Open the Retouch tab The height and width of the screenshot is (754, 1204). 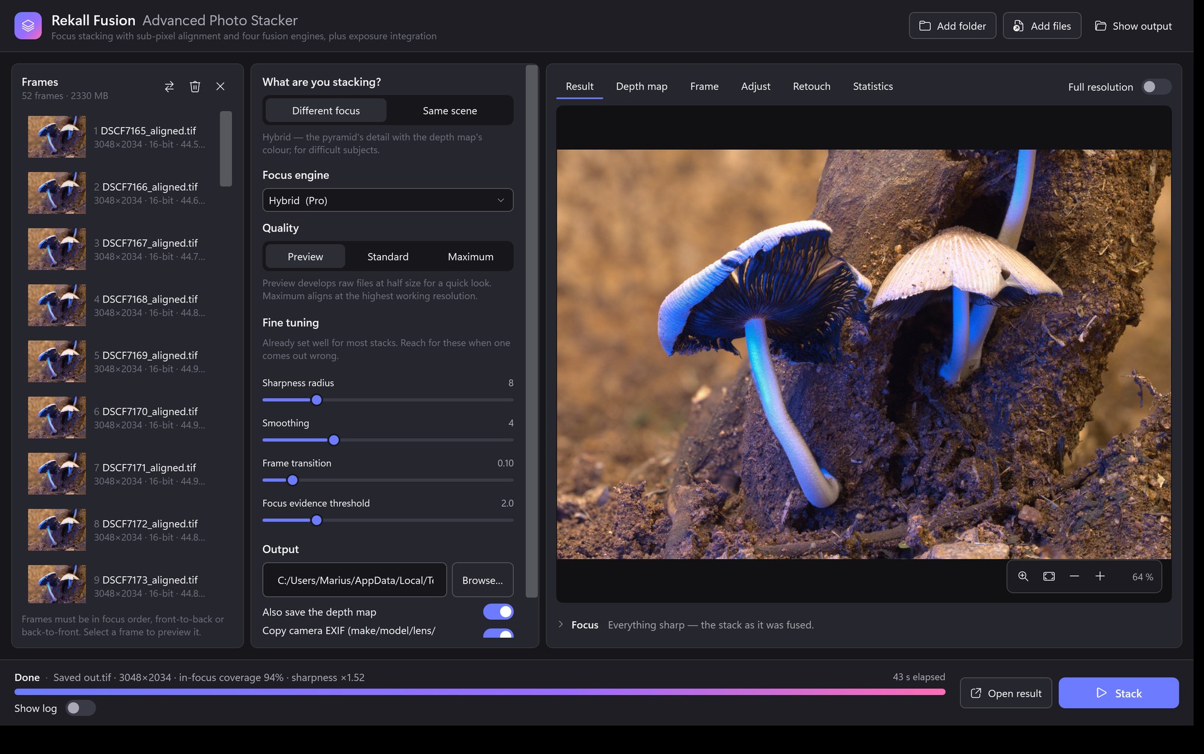click(811, 87)
